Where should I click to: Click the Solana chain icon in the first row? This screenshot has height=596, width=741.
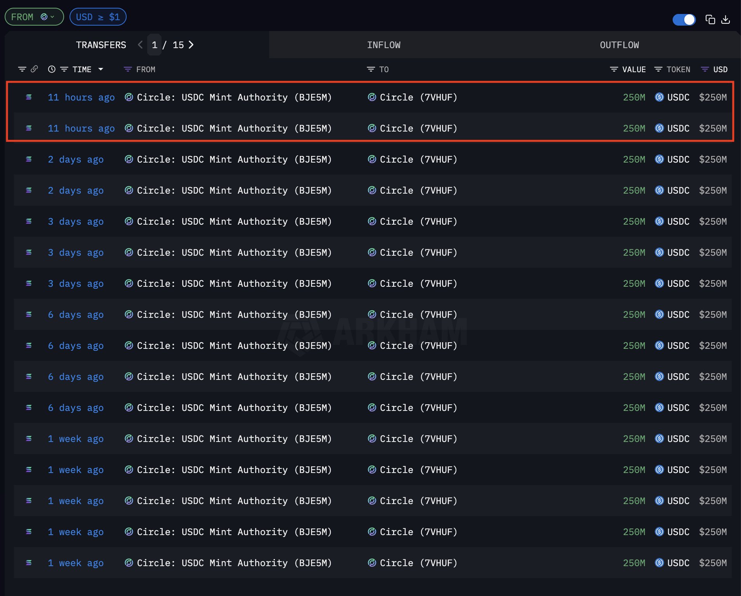(x=29, y=97)
